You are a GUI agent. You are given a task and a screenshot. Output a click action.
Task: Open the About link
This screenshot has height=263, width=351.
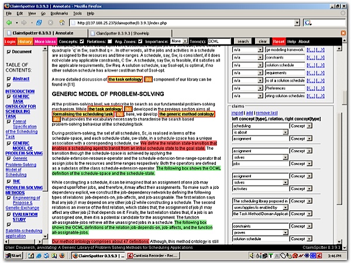click(x=304, y=41)
